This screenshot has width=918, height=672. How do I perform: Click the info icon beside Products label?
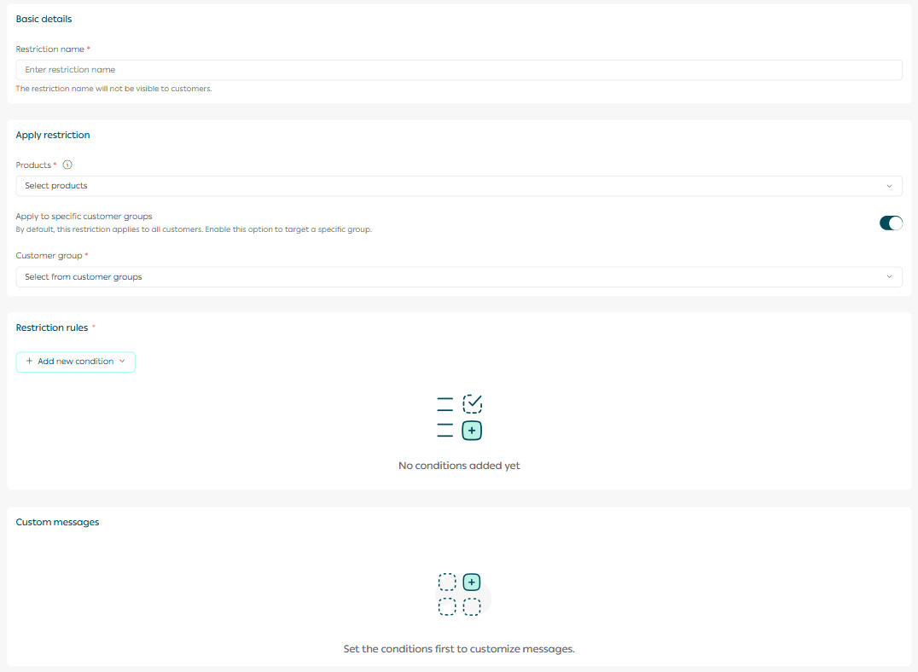click(x=67, y=165)
